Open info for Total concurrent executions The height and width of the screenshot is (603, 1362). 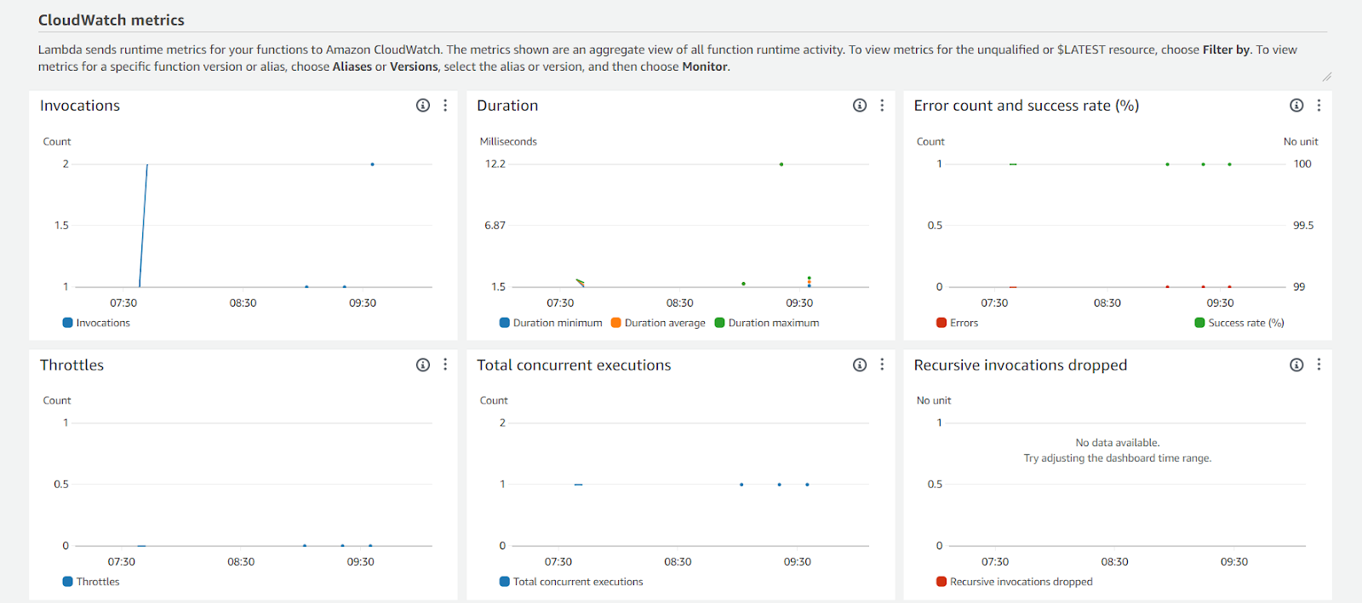[x=860, y=365]
